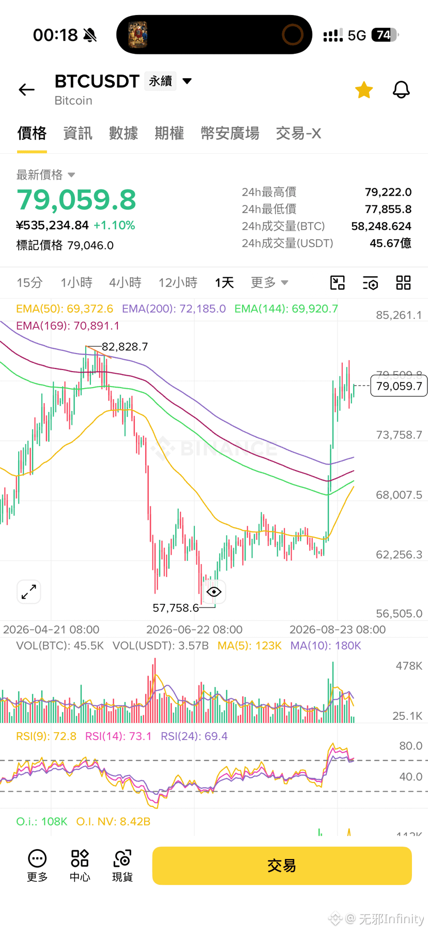Tap the O.I. NV 8.42B label
Image resolution: width=428 pixels, height=932 pixels.
[x=113, y=822]
